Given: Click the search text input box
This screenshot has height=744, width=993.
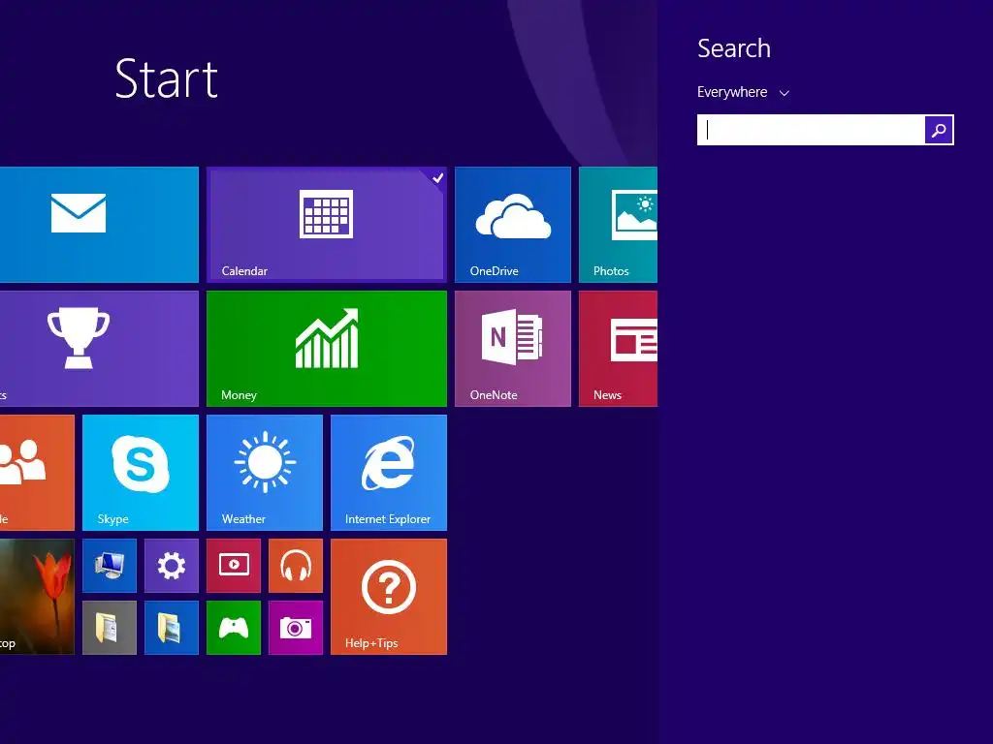Looking at the screenshot, I should [811, 130].
